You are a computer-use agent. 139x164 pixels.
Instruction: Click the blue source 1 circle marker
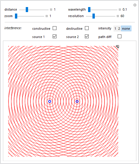pyautogui.click(x=50, y=101)
